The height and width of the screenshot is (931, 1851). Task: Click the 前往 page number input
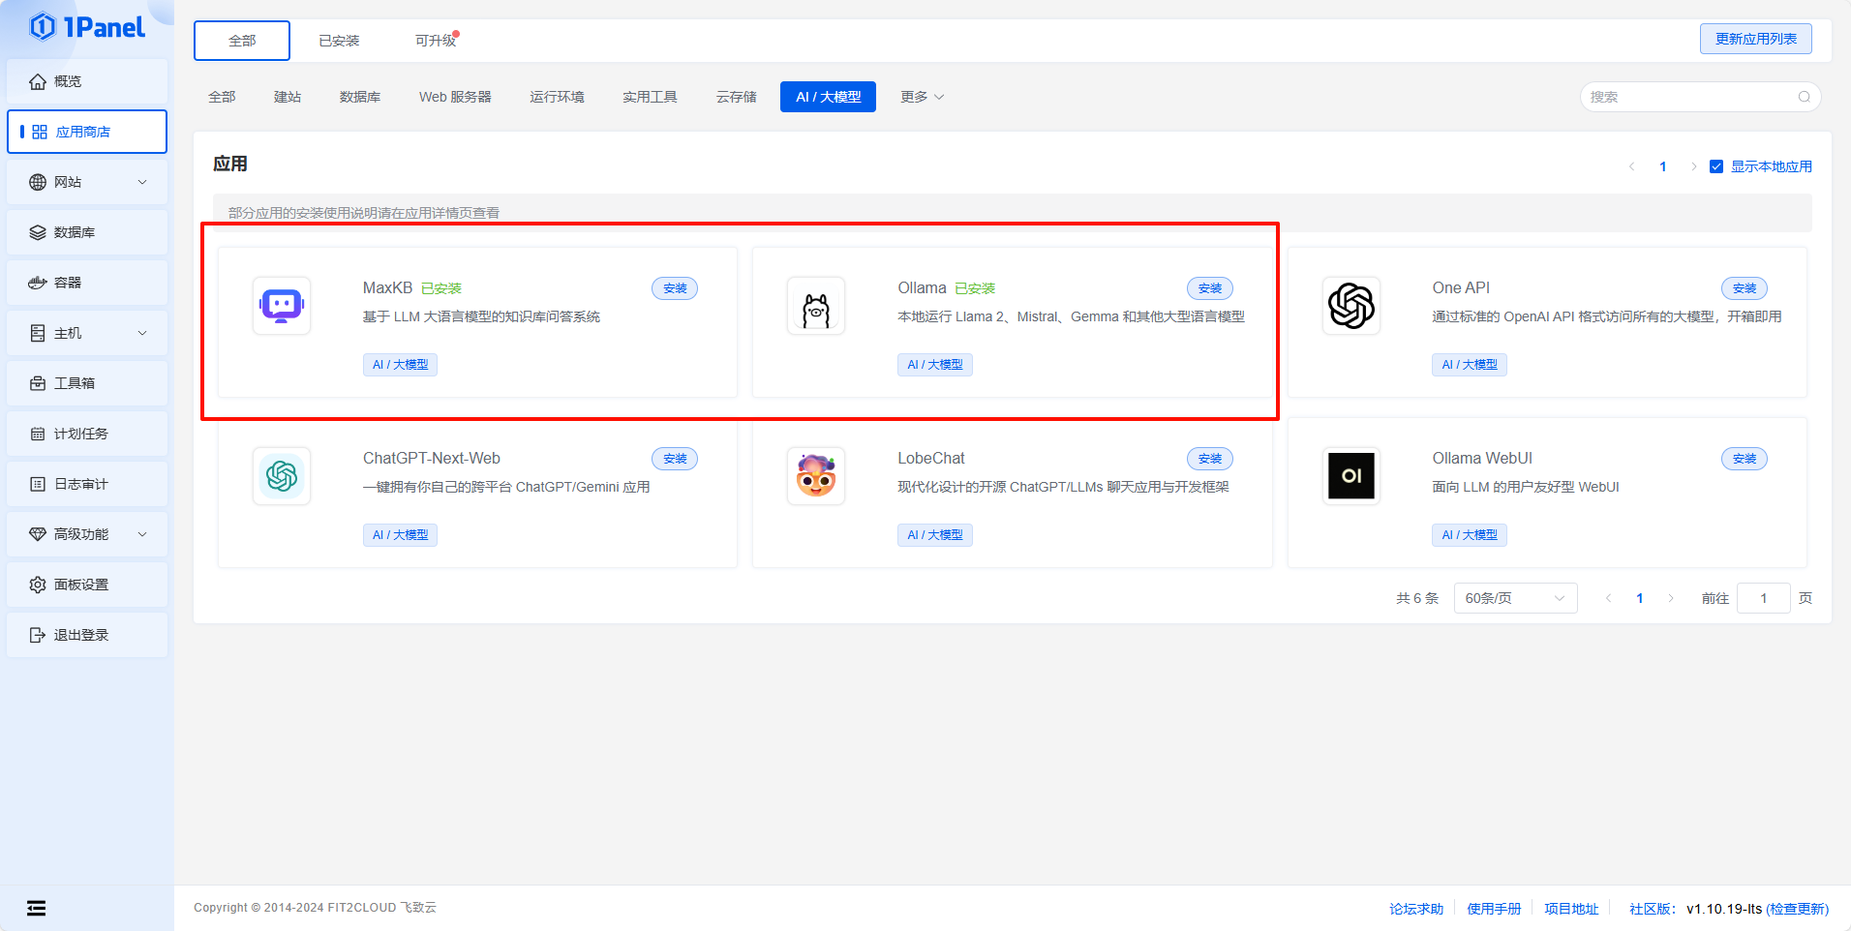click(x=1764, y=598)
